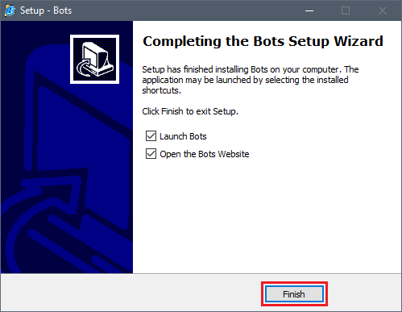
Task: Minimize the Setup window
Action: tap(309, 10)
